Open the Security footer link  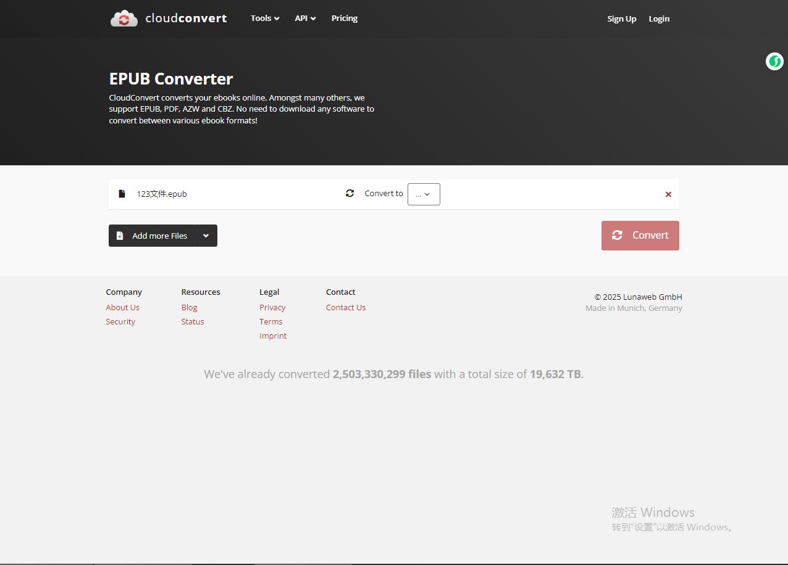point(120,321)
